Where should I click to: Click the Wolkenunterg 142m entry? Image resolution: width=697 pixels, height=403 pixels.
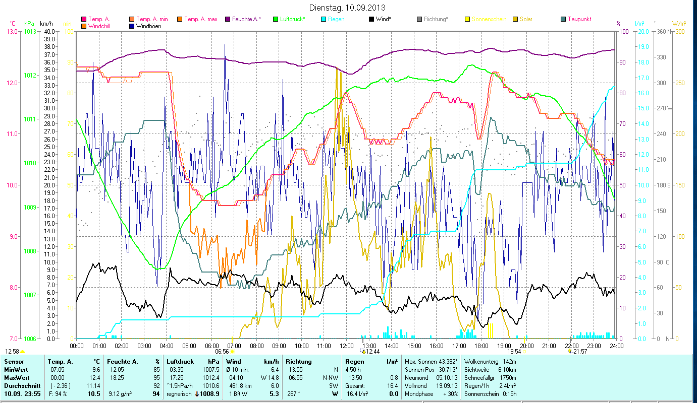click(x=490, y=362)
